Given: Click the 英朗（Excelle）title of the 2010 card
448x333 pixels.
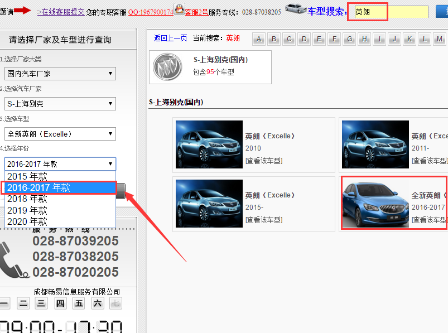Looking at the screenshot, I should (269, 136).
